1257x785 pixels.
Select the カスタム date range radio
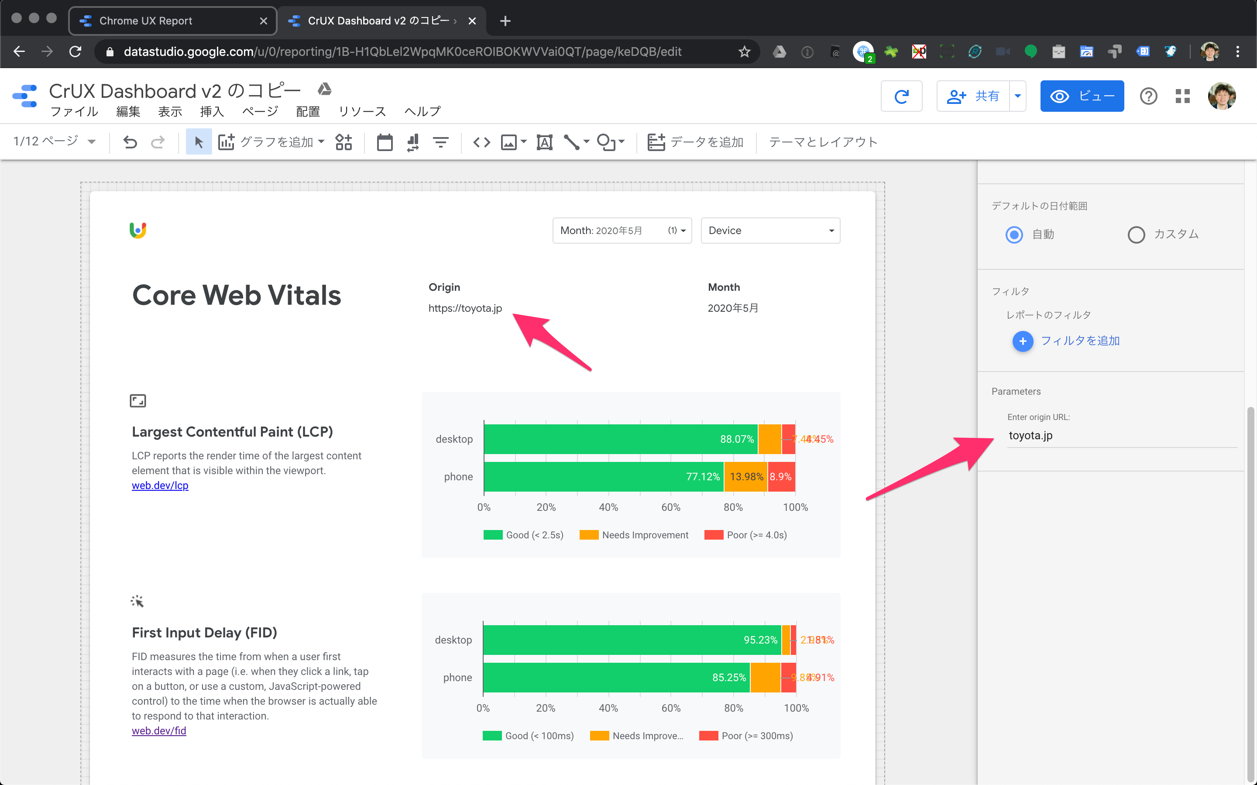coord(1136,234)
